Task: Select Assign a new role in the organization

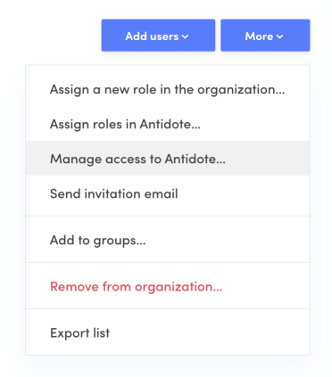Action: tap(167, 89)
